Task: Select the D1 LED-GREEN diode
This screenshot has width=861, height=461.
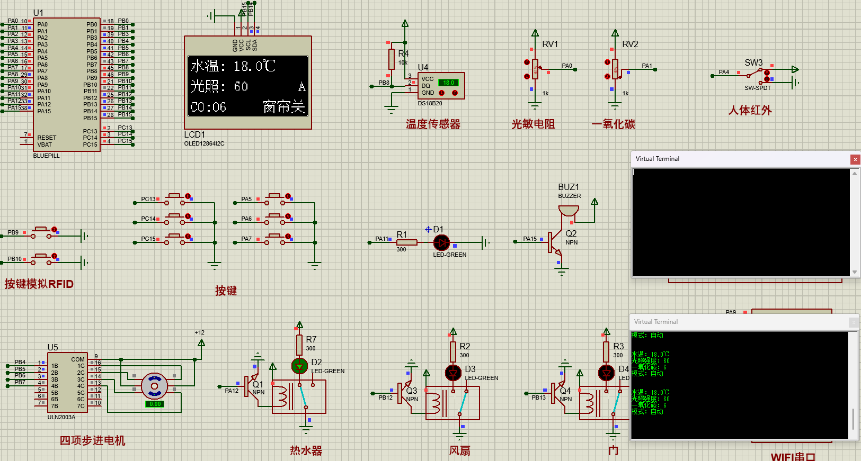Action: (x=441, y=242)
